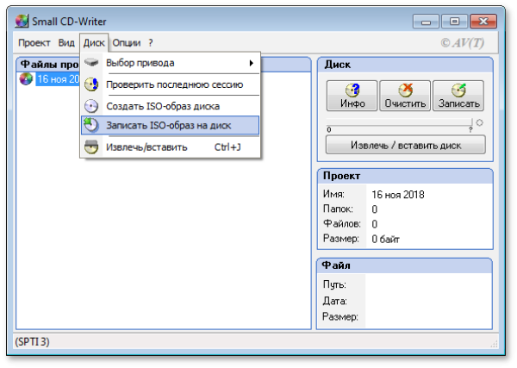Screen dimensions: 517x368
Task: Click the drive icon beside Выбор привода
Action: [x=91, y=62]
